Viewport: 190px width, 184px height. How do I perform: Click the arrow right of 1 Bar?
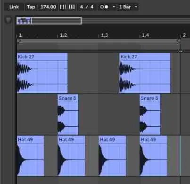pos(136,7)
